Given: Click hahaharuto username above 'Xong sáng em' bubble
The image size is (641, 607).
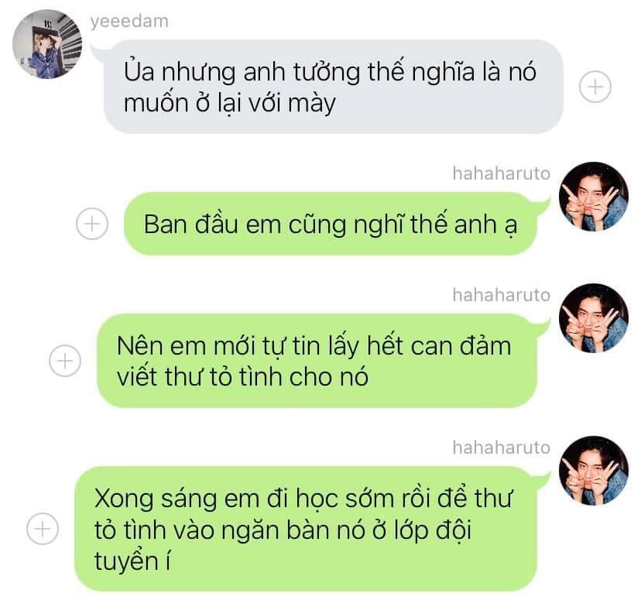Looking at the screenshot, I should (x=501, y=448).
